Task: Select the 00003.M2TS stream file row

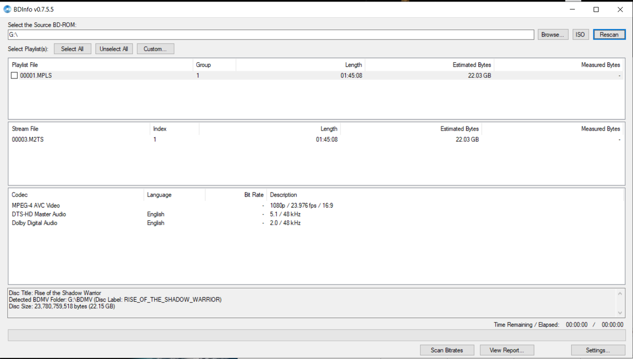Action: (316, 139)
